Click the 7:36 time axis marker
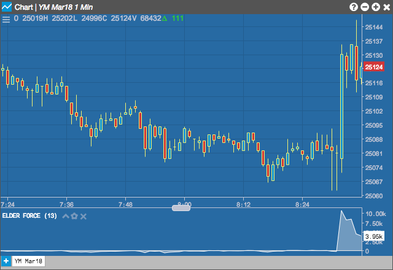Viewport: 393px width, 270px height. [x=67, y=204]
